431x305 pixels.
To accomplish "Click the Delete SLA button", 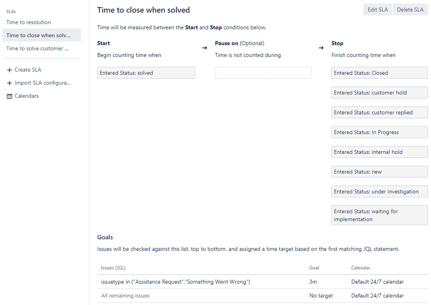I will (x=410, y=10).
